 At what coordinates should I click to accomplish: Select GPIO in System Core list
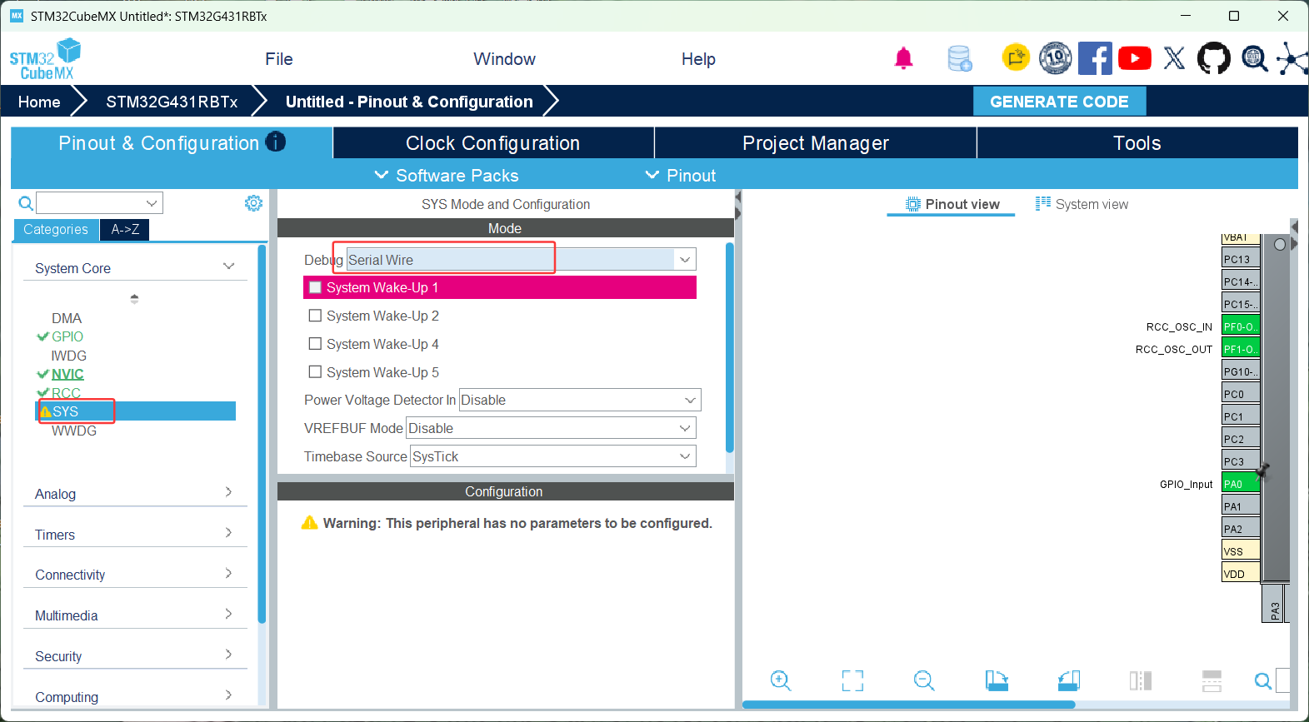coord(67,336)
